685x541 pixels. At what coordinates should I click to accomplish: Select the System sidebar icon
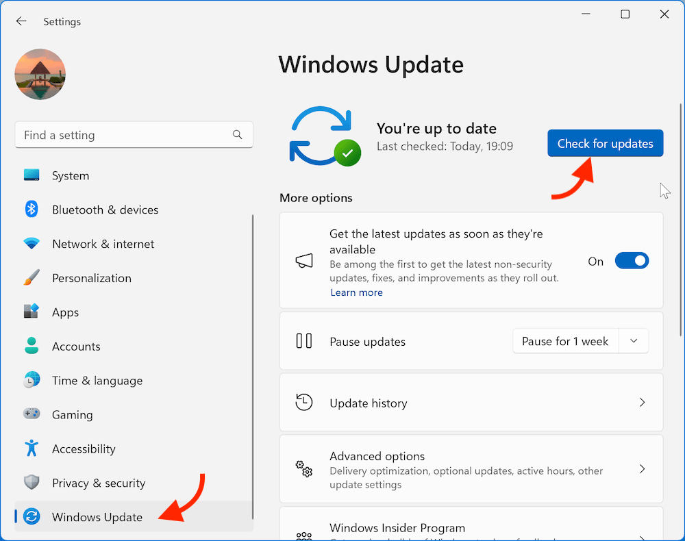pos(32,175)
